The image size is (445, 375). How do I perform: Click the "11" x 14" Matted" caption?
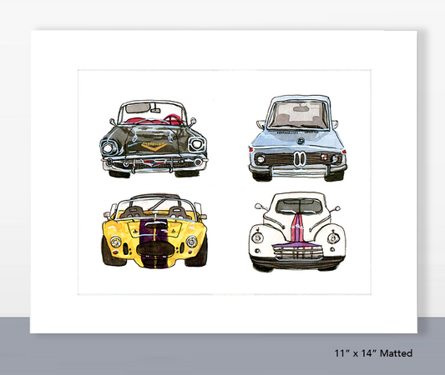click(373, 353)
